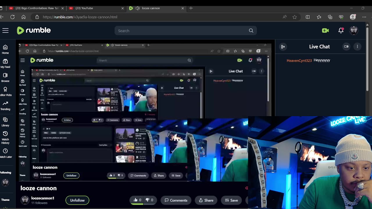372x209 pixels.
Task: Open a new browser tab
Action: coord(191,8)
